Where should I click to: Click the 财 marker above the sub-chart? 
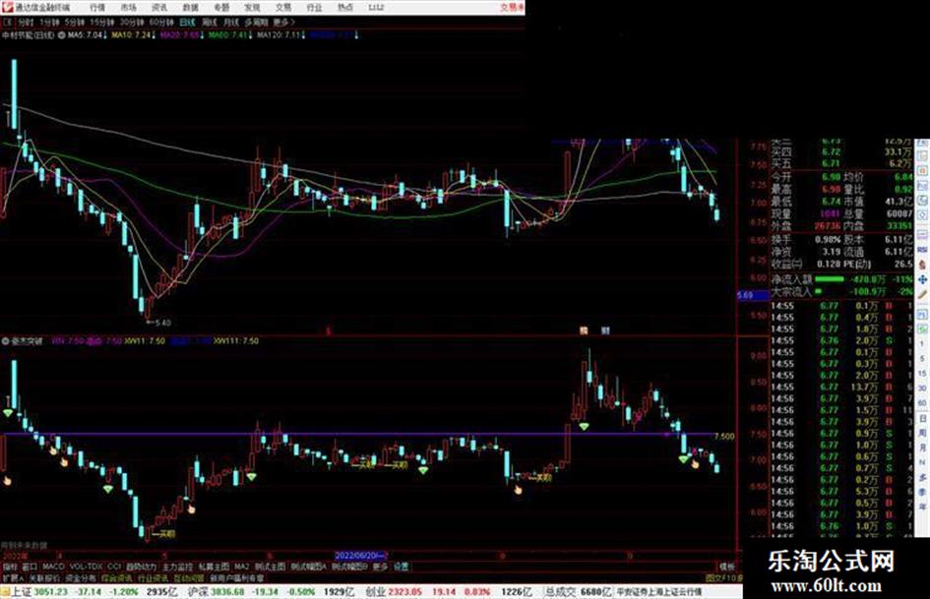pyautogui.click(x=604, y=330)
